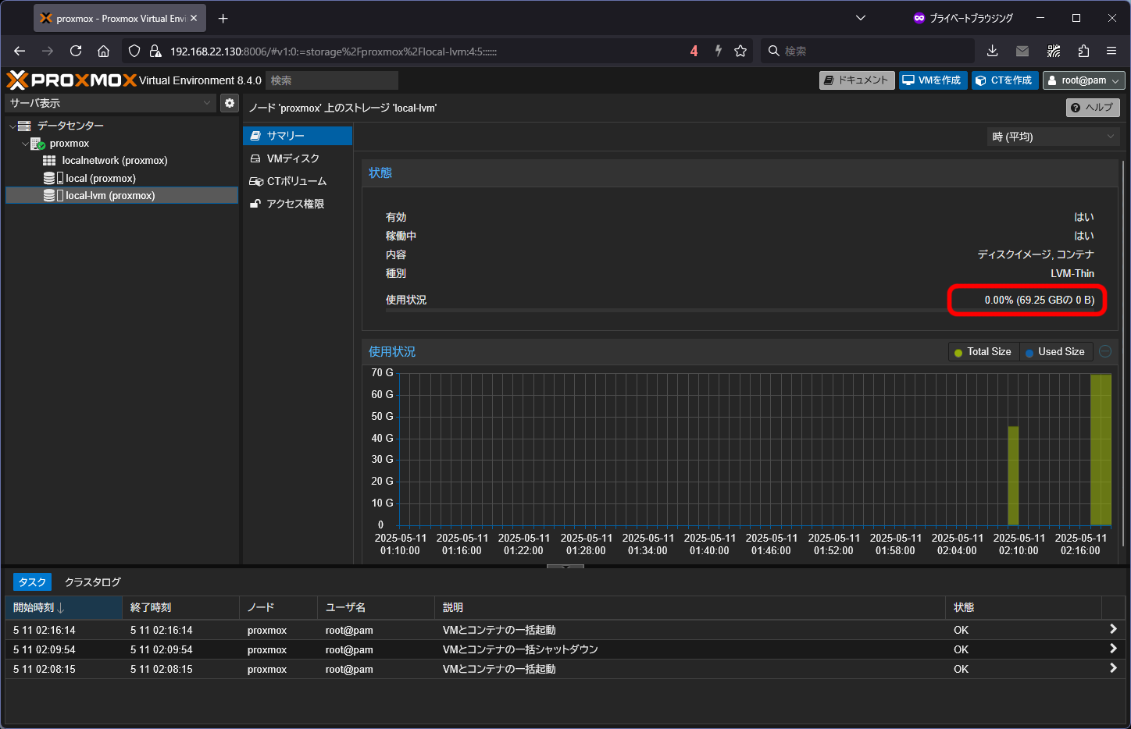Open the 時 (平均) timeframe dropdown

(1053, 137)
